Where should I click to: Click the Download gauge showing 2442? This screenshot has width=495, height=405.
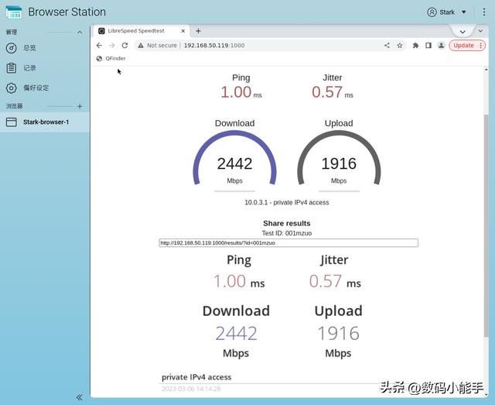[234, 158]
